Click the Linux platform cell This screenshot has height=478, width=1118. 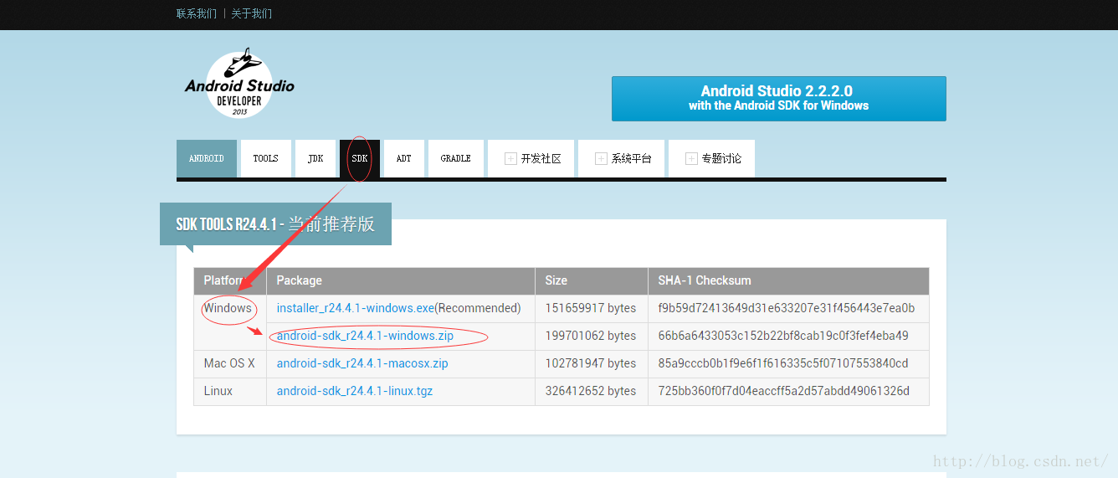(x=230, y=391)
